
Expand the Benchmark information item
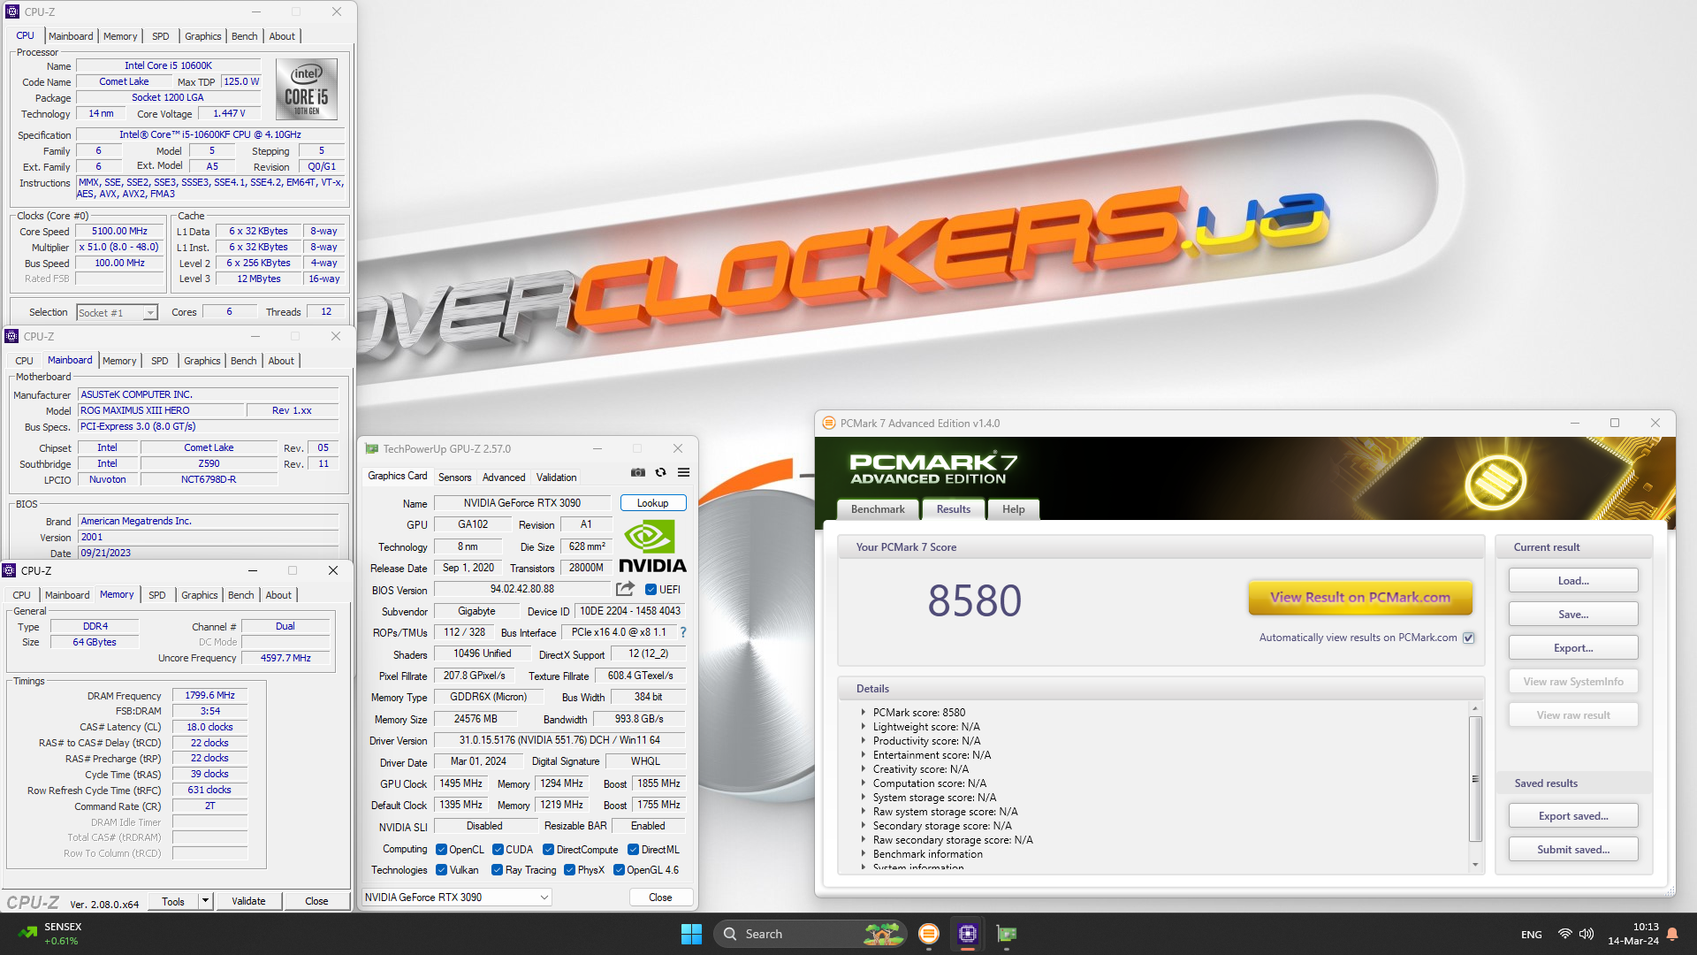pyautogui.click(x=864, y=853)
